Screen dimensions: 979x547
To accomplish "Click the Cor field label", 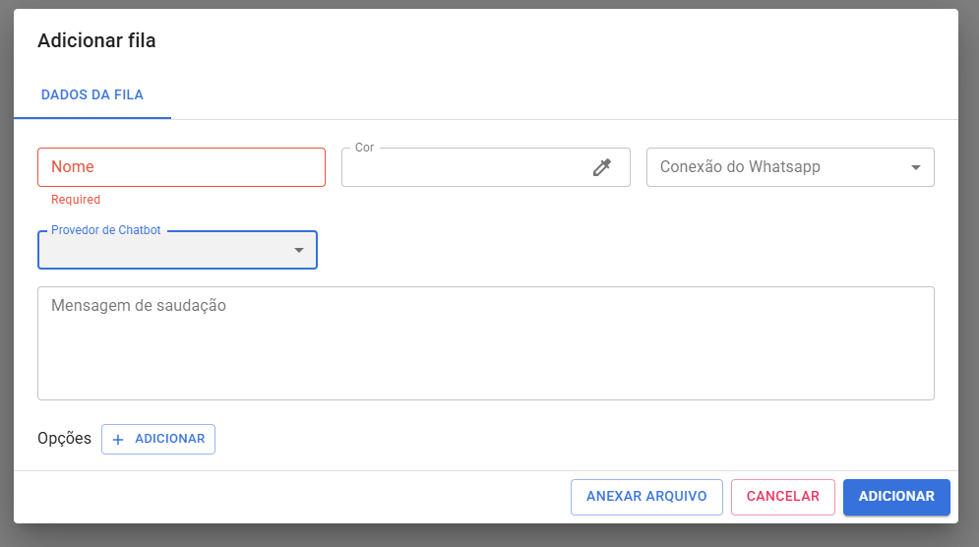I will [364, 148].
